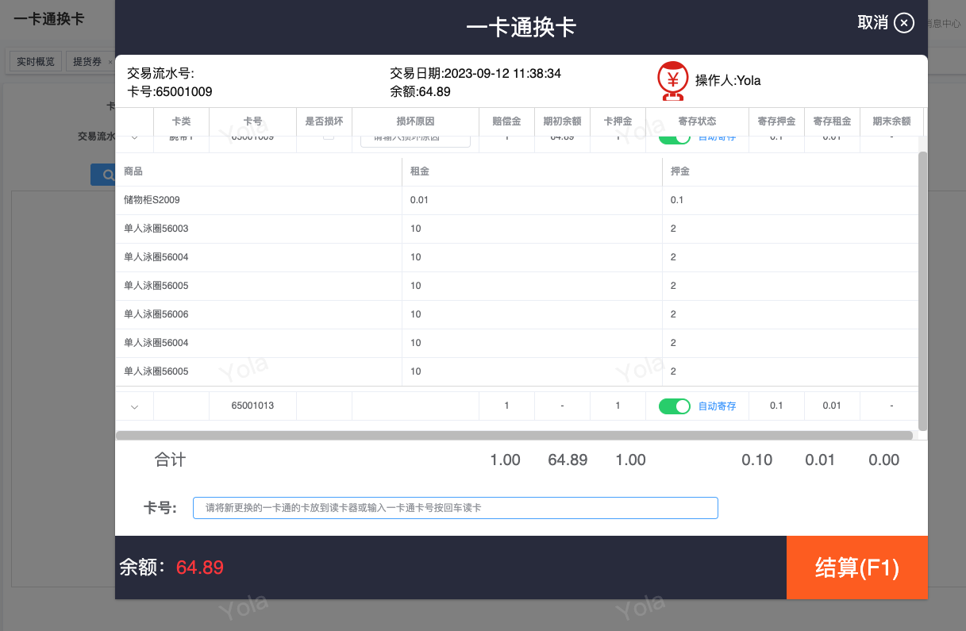Click the circled X cancel icon

click(x=904, y=23)
